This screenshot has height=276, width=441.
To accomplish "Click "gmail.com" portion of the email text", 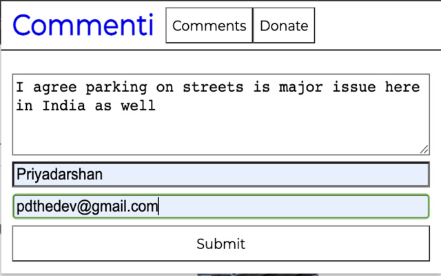I will (124, 206).
